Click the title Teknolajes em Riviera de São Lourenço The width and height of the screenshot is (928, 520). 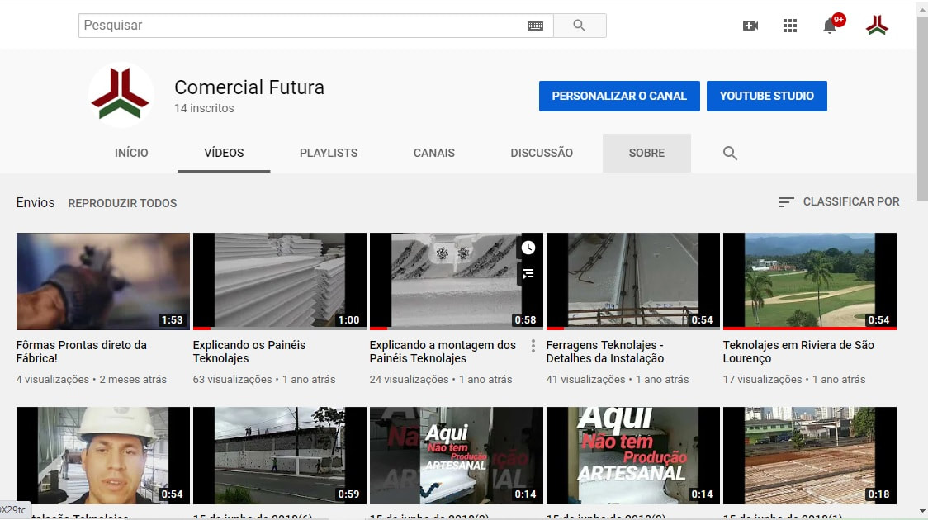click(x=798, y=352)
